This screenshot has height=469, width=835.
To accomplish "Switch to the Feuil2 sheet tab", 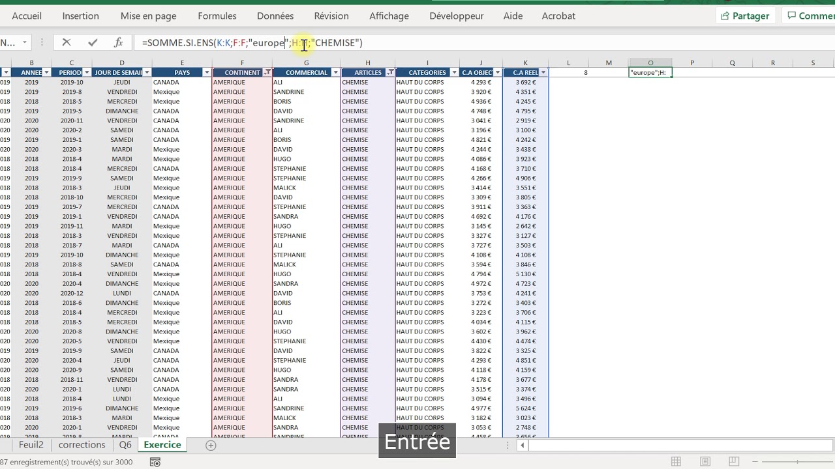I will (31, 445).
